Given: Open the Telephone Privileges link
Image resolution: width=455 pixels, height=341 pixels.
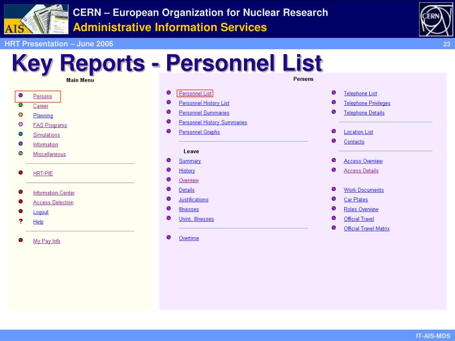Looking at the screenshot, I should (x=367, y=103).
